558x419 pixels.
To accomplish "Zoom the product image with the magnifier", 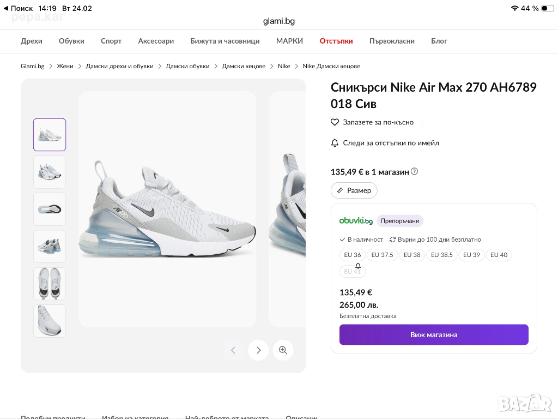I will 283,350.
